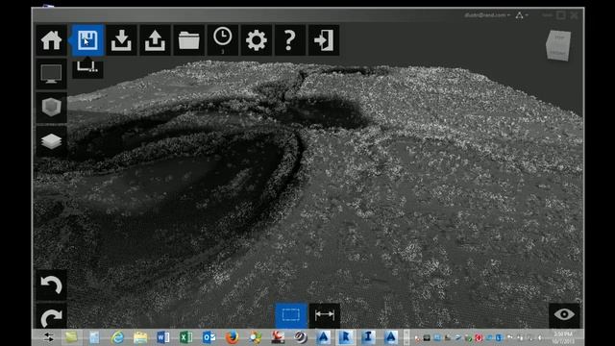Click the ViewCube navigation cube
This screenshot has width=615, height=346.
(x=558, y=45)
